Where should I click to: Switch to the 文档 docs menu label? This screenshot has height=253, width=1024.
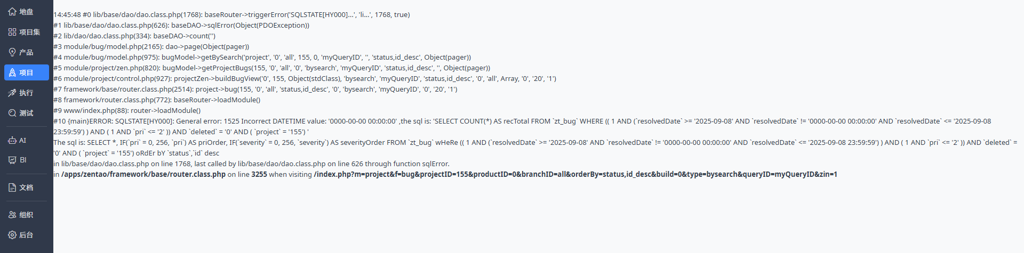[26, 187]
